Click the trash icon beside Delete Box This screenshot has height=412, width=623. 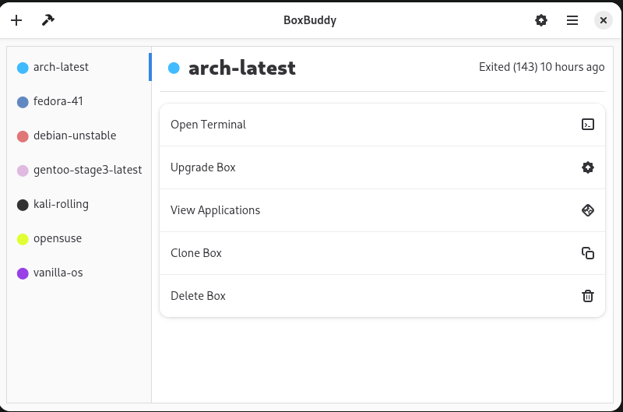tap(588, 296)
